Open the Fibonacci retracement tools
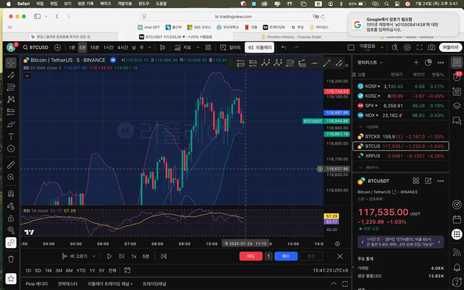This screenshot has height=290, width=464. 11,87
